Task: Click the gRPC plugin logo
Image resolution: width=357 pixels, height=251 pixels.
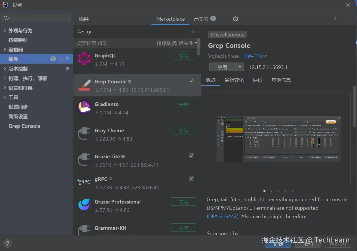Action: point(84,182)
